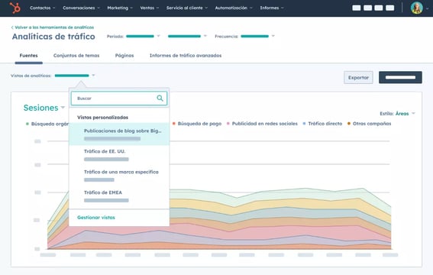Screen dimensions: 433x275
Task: Switch to Conjuntos de temas tab
Action: 76,56
